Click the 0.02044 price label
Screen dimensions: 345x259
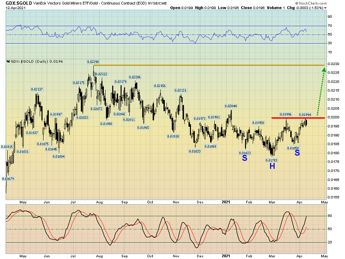click(231, 106)
